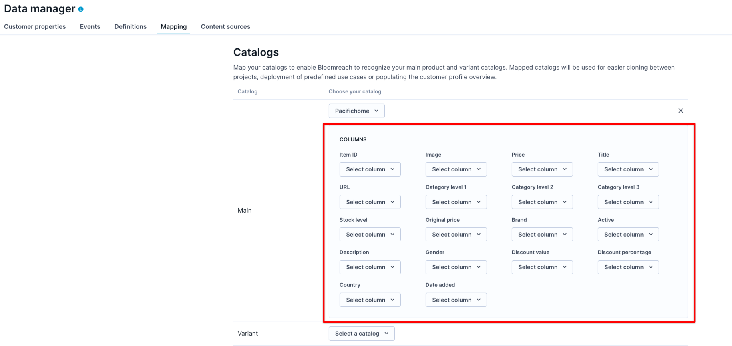
Task: Open the Title column selector
Action: [x=628, y=169]
